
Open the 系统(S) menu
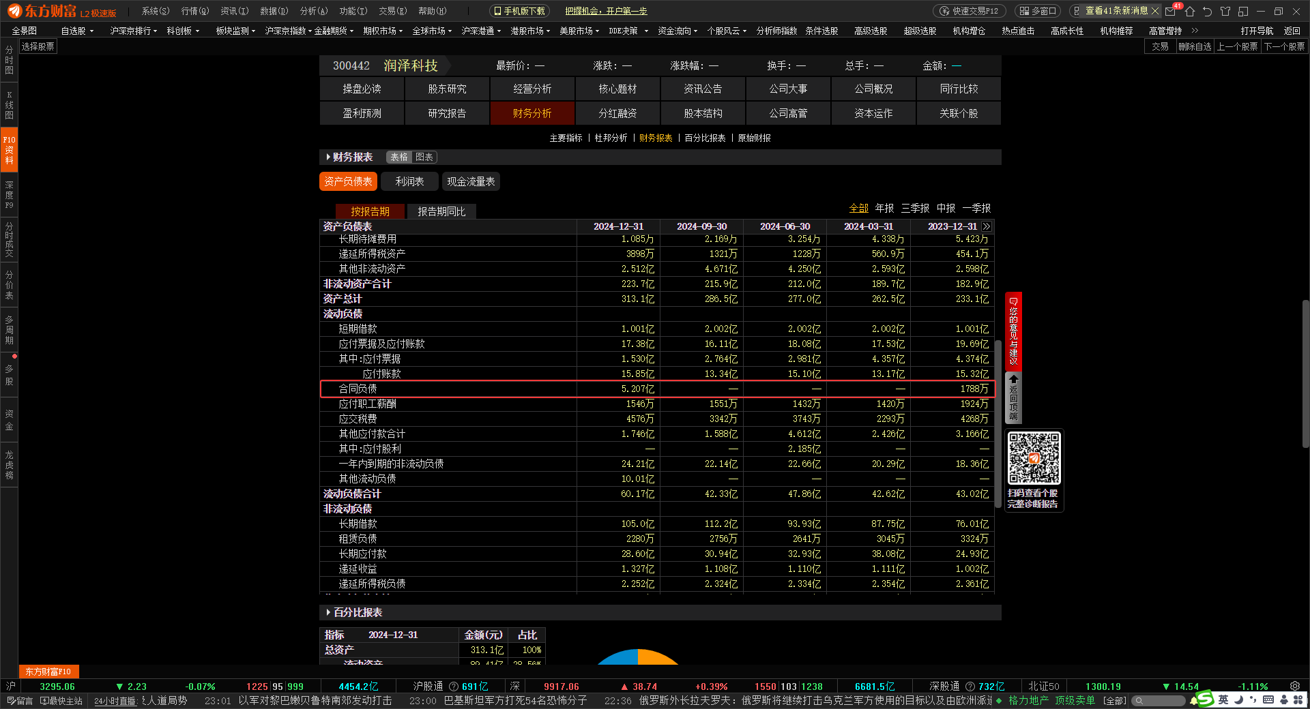[x=156, y=11]
